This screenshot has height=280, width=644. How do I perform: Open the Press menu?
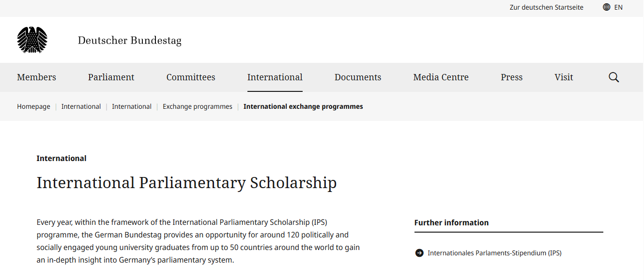[511, 77]
